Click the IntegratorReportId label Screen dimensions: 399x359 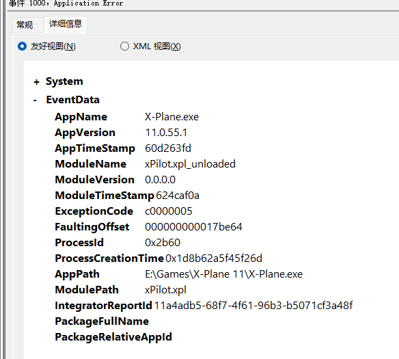point(104,306)
